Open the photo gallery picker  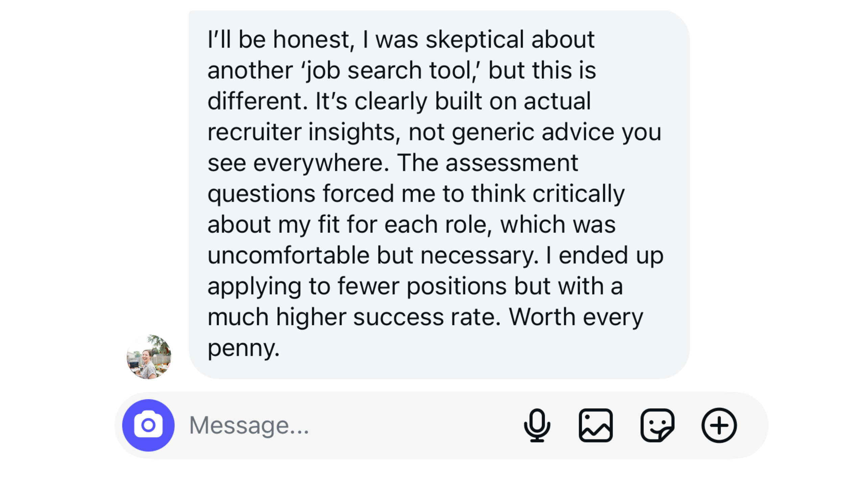click(x=595, y=425)
